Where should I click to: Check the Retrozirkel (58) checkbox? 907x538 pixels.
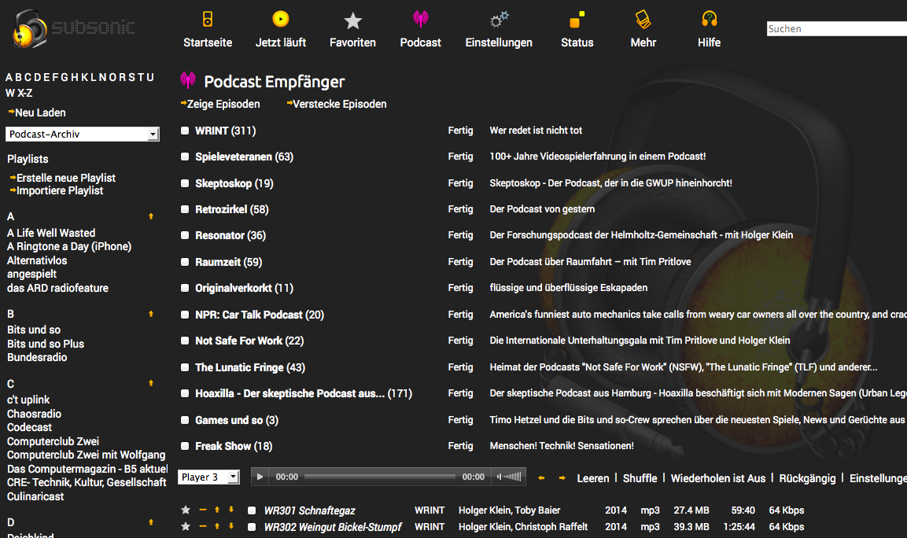coord(185,209)
